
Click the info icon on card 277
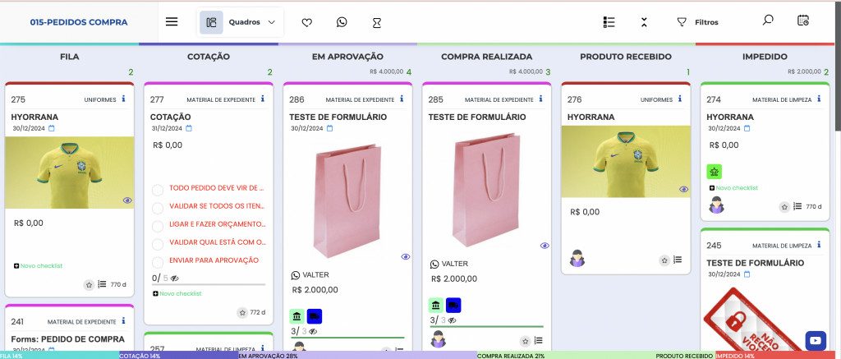[x=263, y=99]
